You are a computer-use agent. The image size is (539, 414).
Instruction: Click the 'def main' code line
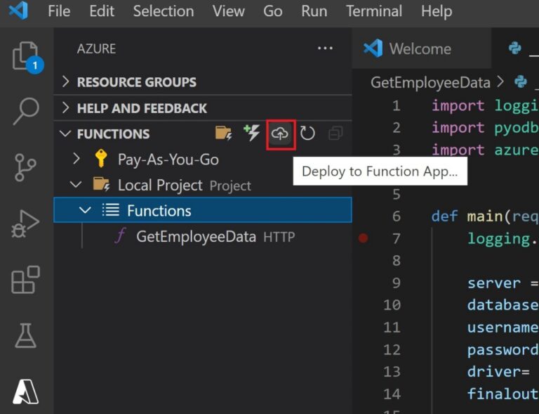pos(485,216)
